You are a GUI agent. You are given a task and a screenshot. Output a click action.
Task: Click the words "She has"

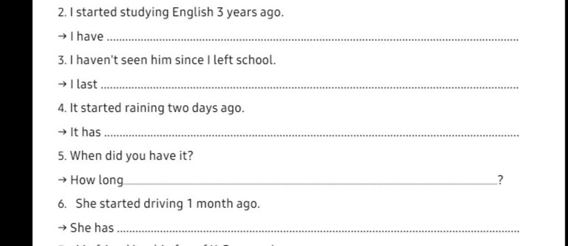point(92,228)
